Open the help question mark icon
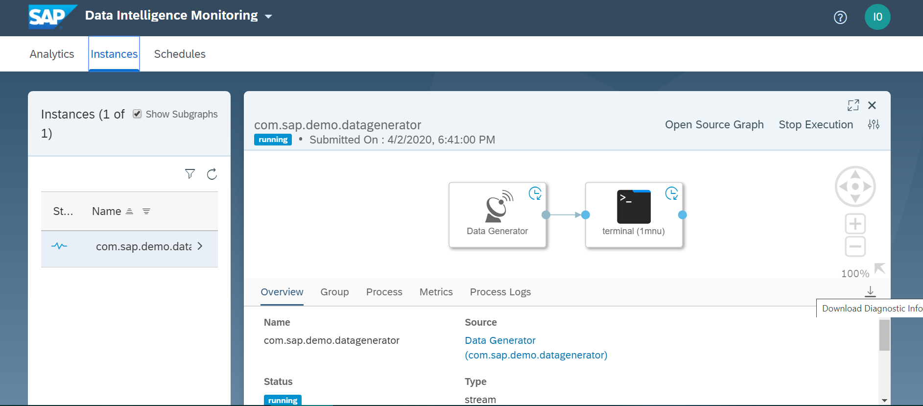923x406 pixels. pos(840,18)
